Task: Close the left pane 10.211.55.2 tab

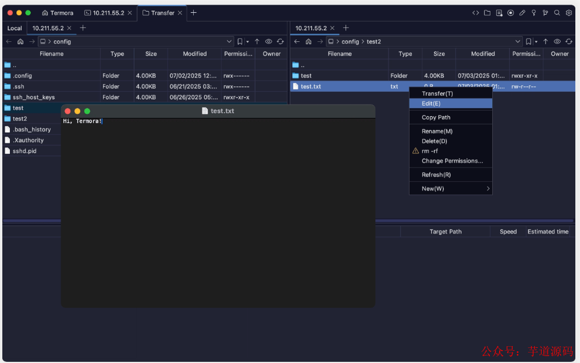Action: point(69,28)
